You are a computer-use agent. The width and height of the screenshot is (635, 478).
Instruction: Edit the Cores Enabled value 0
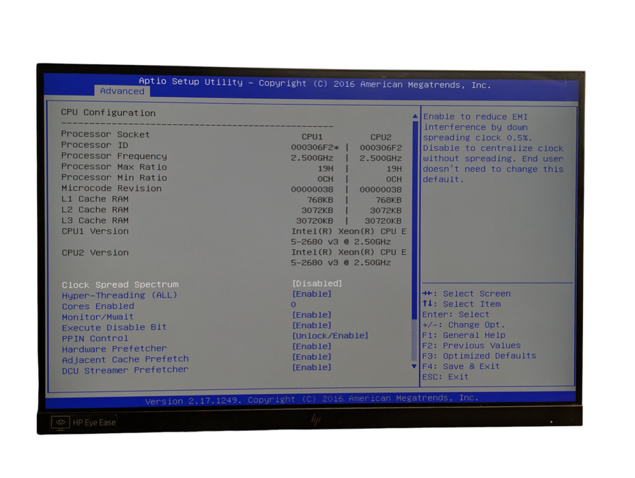(293, 305)
